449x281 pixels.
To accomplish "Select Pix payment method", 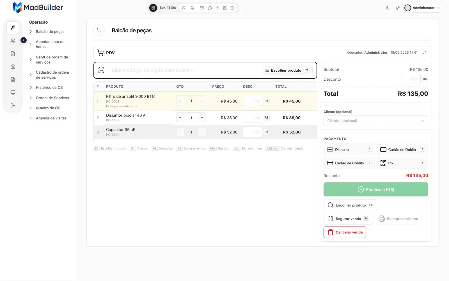I will point(402,163).
